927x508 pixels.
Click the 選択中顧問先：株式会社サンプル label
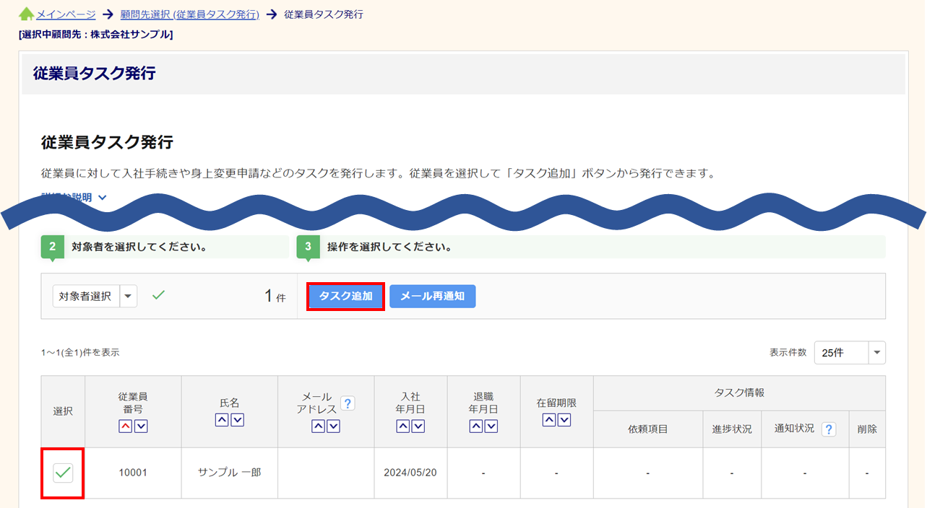click(95, 34)
